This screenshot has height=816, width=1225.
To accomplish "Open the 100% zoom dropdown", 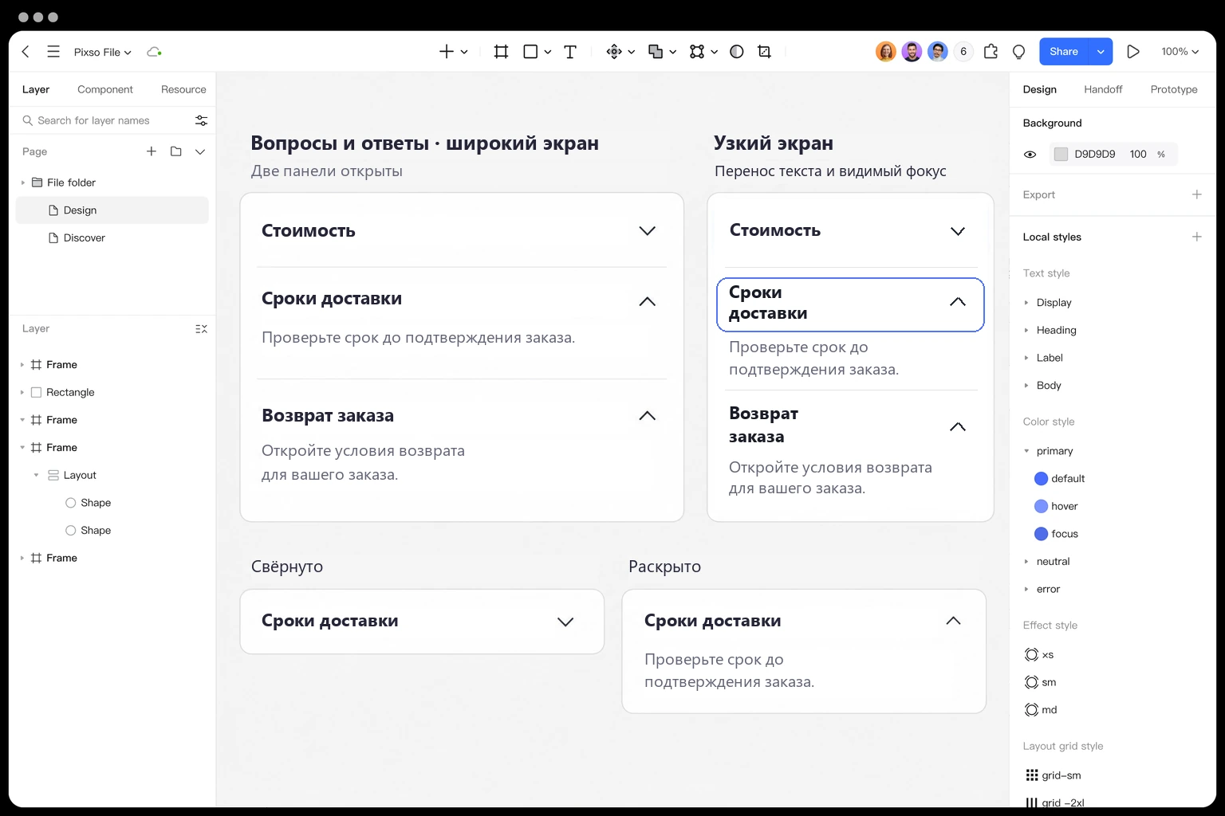I will [x=1180, y=52].
